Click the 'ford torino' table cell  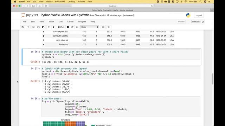[x=64, y=44]
